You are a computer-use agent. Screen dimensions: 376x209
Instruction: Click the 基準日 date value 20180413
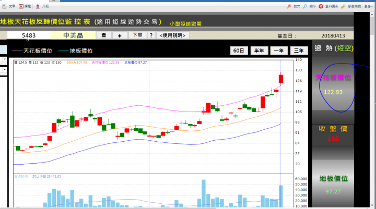333,36
